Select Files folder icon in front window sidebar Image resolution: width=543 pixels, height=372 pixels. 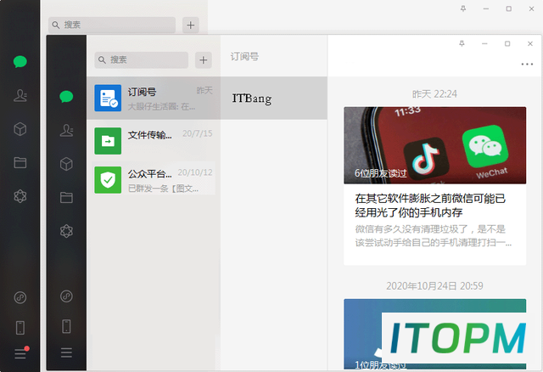[x=66, y=198]
